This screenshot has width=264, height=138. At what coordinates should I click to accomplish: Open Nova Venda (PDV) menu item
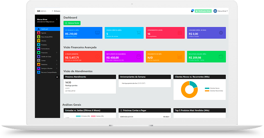[x=47, y=37]
